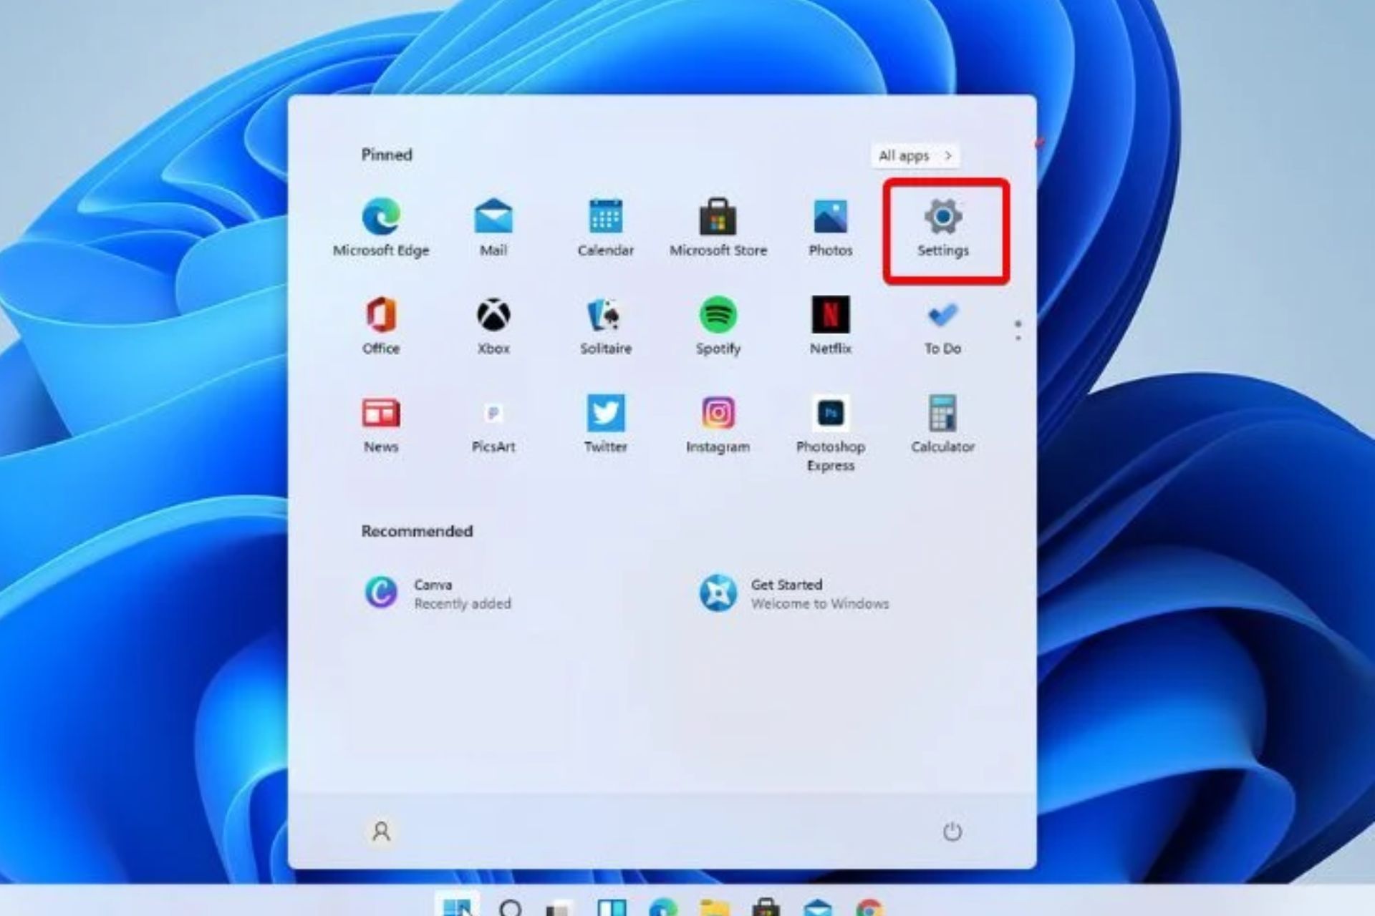Screen dimensions: 1375x916
Task: Open the Calculator app
Action: 943,424
